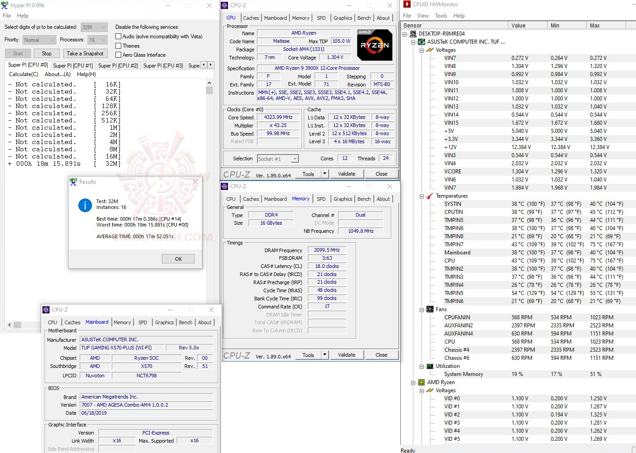Click the Sensor column header
The width and height of the screenshot is (636, 453).
(454, 26)
